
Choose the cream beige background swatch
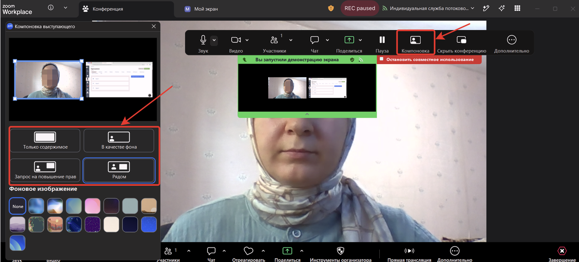[x=111, y=224]
